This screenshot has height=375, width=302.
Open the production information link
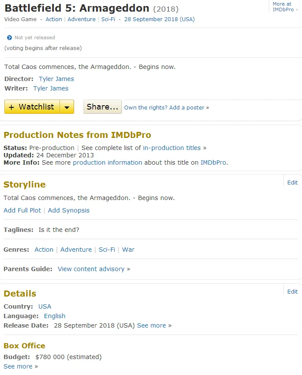[107, 162]
